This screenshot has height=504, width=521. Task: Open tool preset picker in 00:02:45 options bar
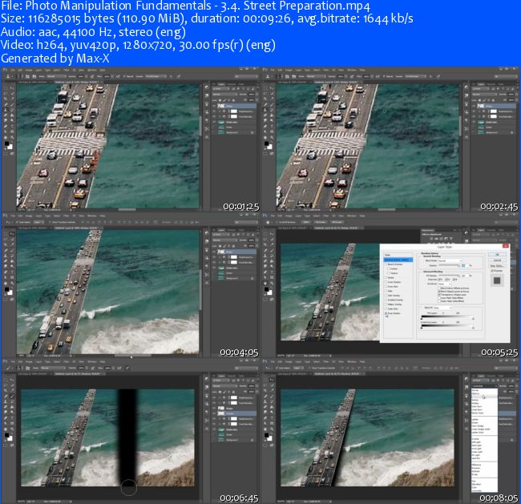270,76
